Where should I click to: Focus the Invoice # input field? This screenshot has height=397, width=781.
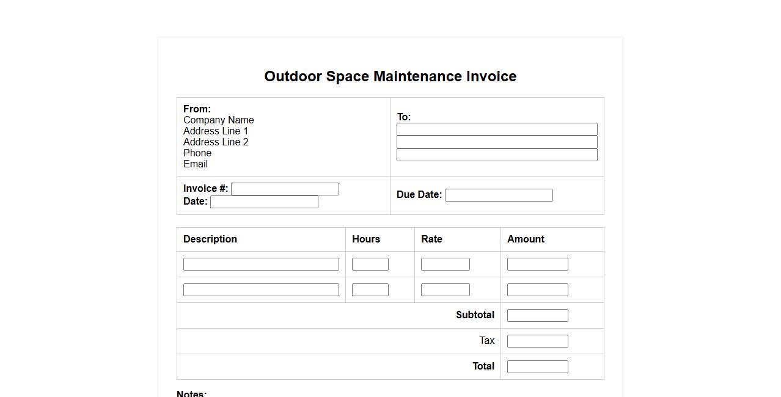click(x=285, y=189)
